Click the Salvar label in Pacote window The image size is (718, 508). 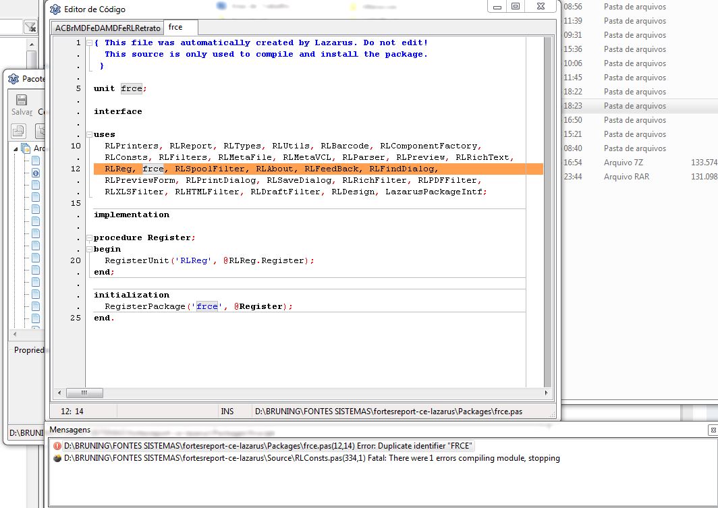point(22,112)
